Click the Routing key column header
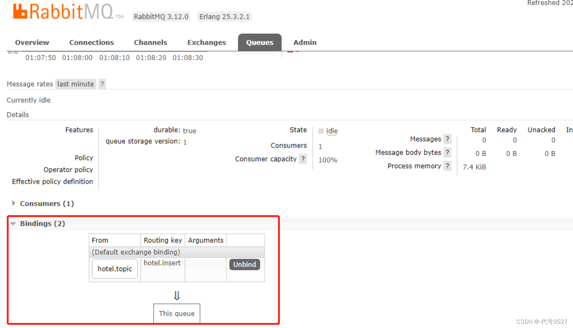 163,240
